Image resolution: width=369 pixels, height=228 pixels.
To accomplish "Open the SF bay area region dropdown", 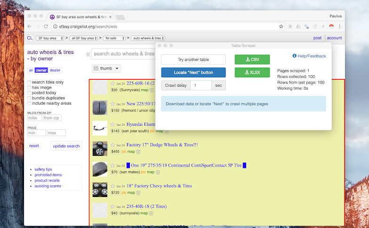I will (49, 38).
